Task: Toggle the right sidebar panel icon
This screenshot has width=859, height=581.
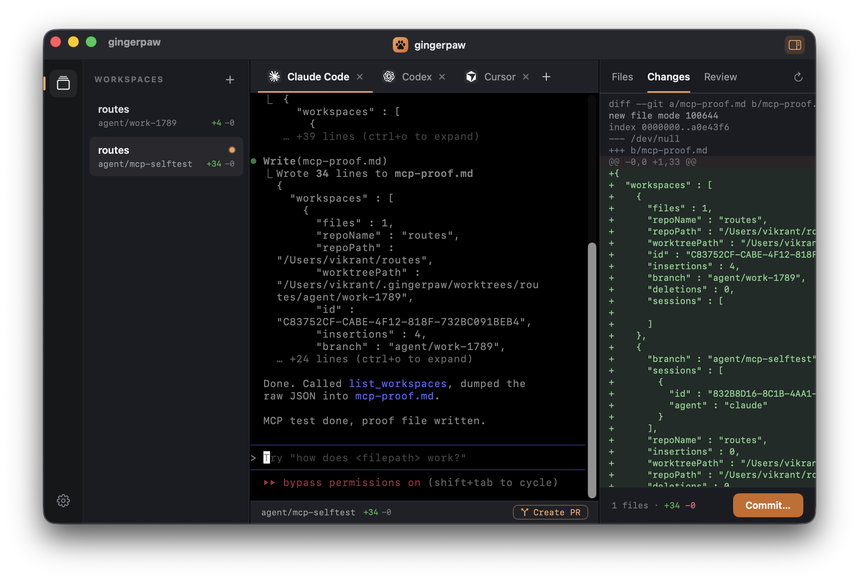Action: pos(794,45)
